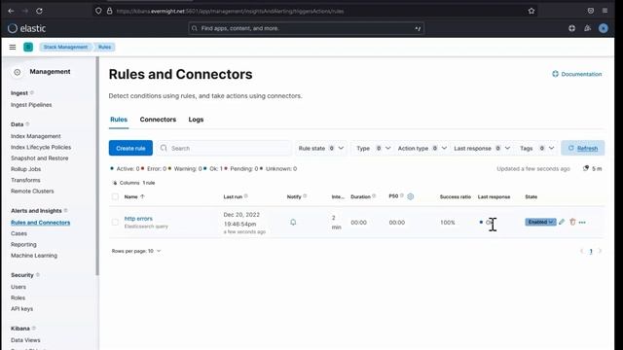Click the Create rule button
Viewport: 623px width, 350px height.
(x=130, y=148)
